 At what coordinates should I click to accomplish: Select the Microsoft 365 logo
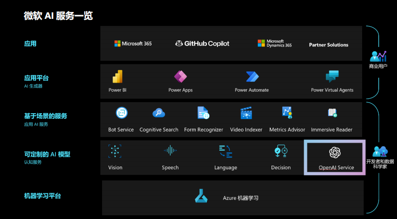click(133, 44)
